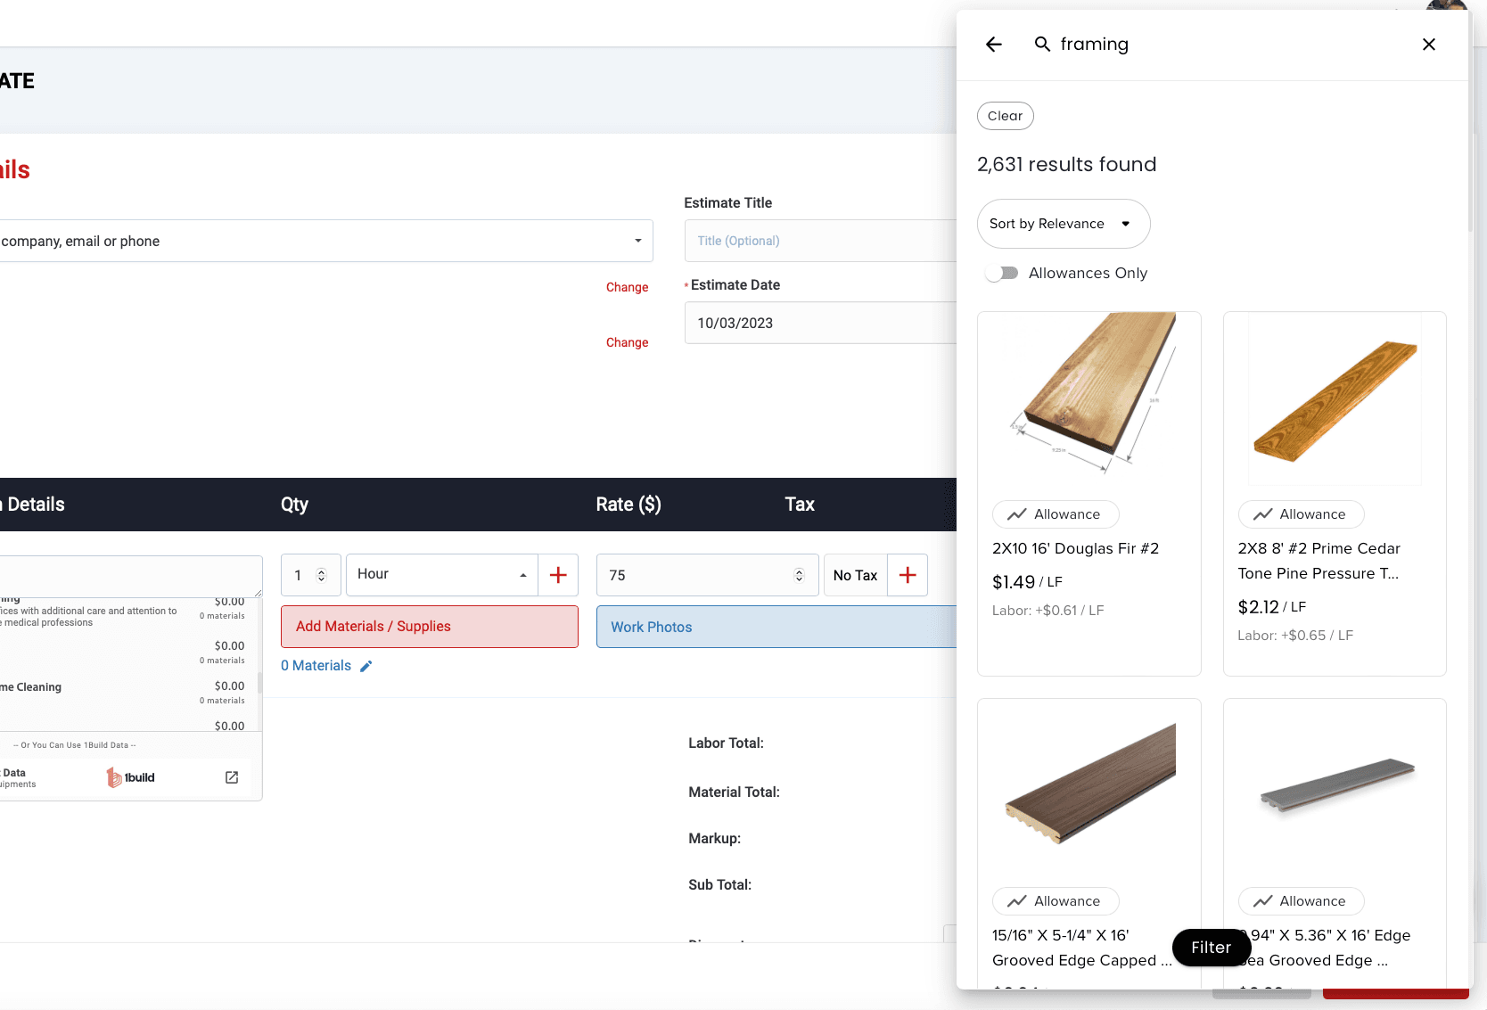The height and width of the screenshot is (1010, 1487).
Task: Open the 1build external link icon
Action: 232,777
